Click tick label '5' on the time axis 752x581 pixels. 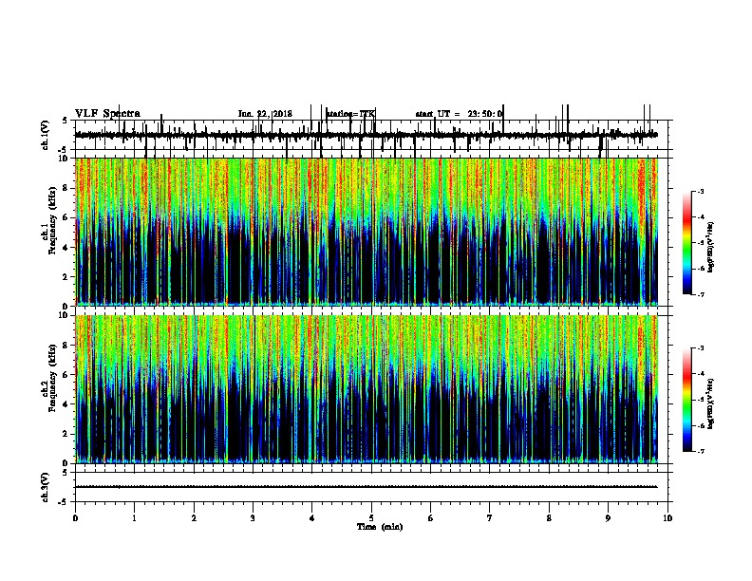pyautogui.click(x=371, y=518)
